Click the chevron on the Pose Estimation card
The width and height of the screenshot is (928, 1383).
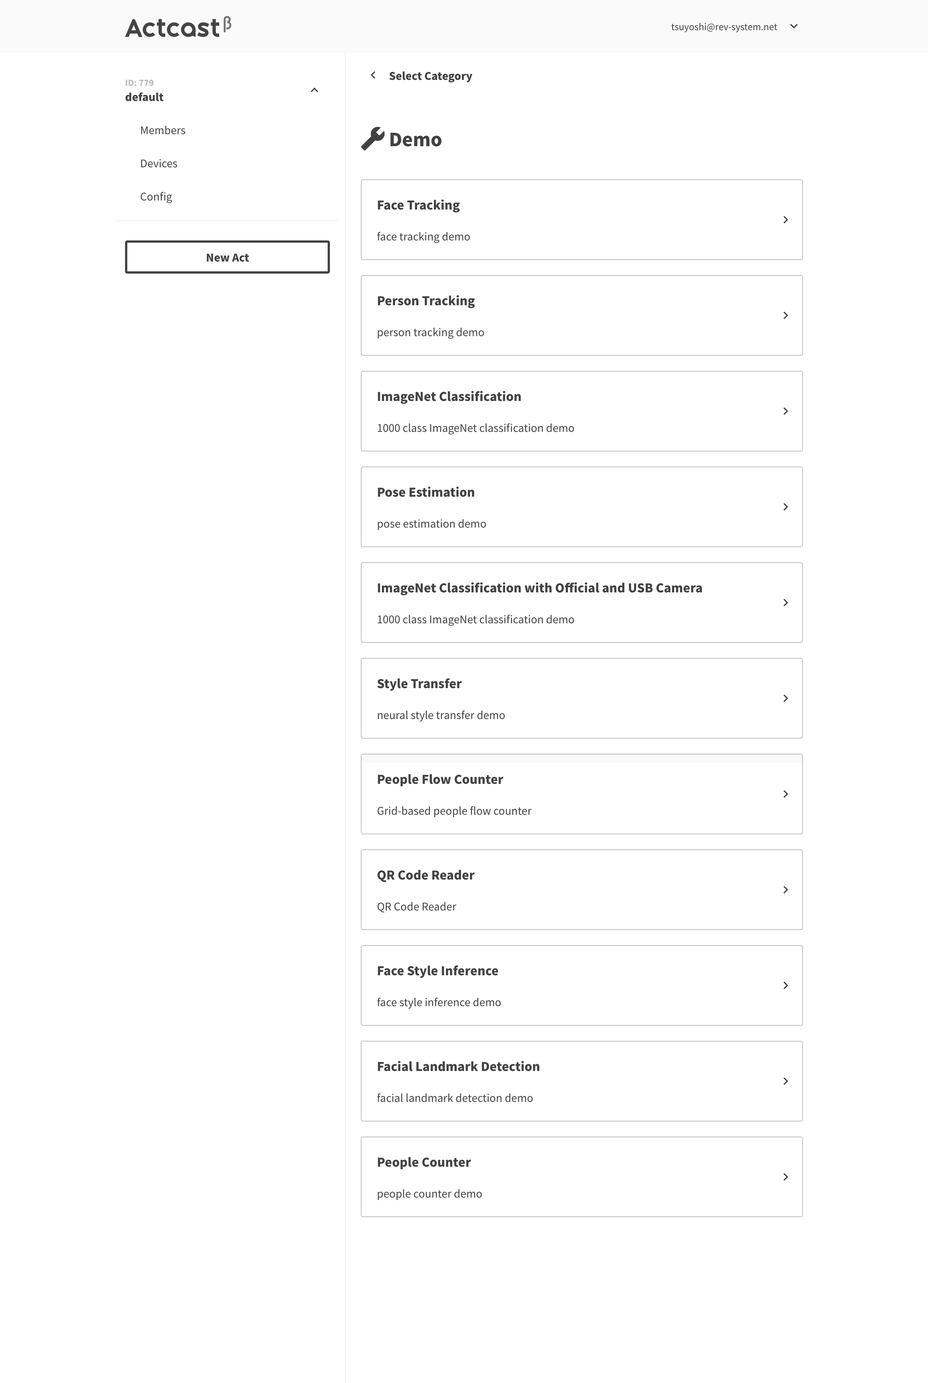pyautogui.click(x=785, y=507)
